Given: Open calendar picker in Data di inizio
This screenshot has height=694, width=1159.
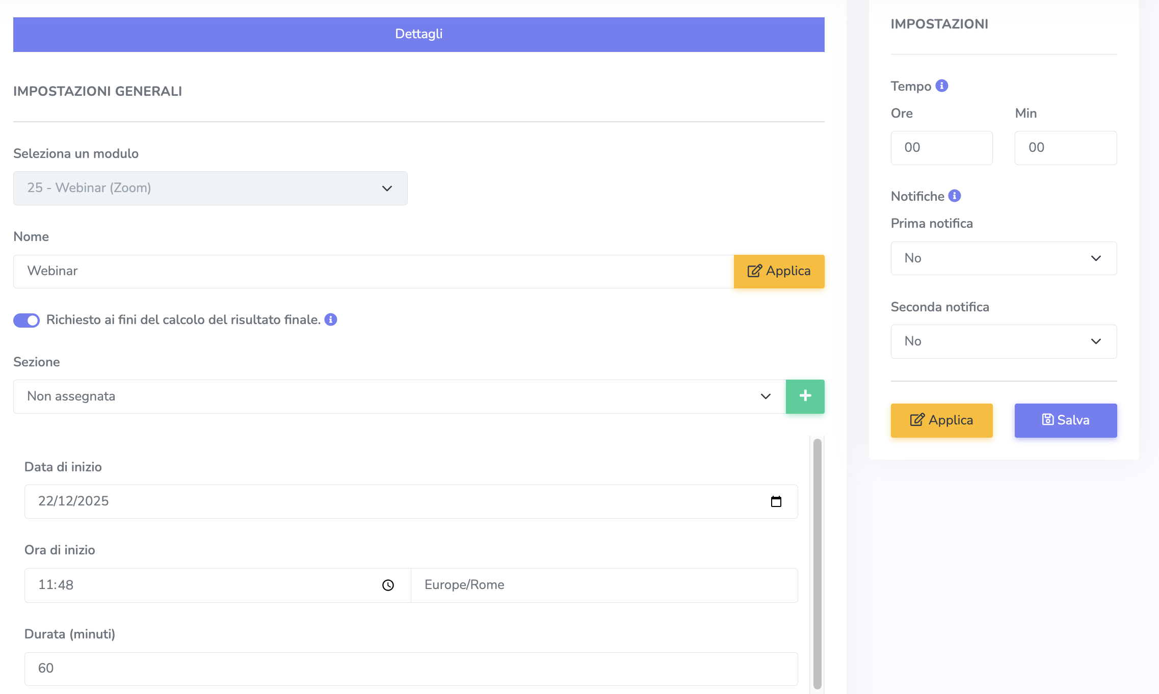Looking at the screenshot, I should point(776,501).
